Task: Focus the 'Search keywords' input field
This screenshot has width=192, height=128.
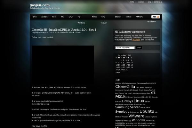Action: coord(125,48)
